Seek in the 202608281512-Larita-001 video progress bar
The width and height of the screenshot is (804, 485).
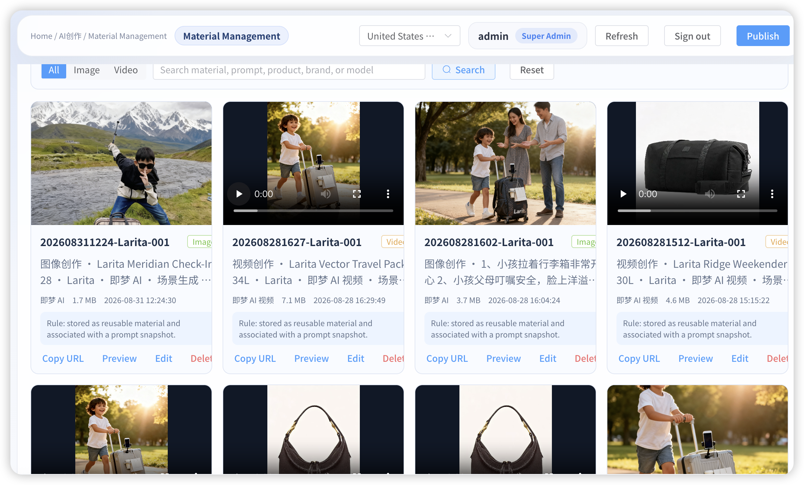[x=697, y=211]
